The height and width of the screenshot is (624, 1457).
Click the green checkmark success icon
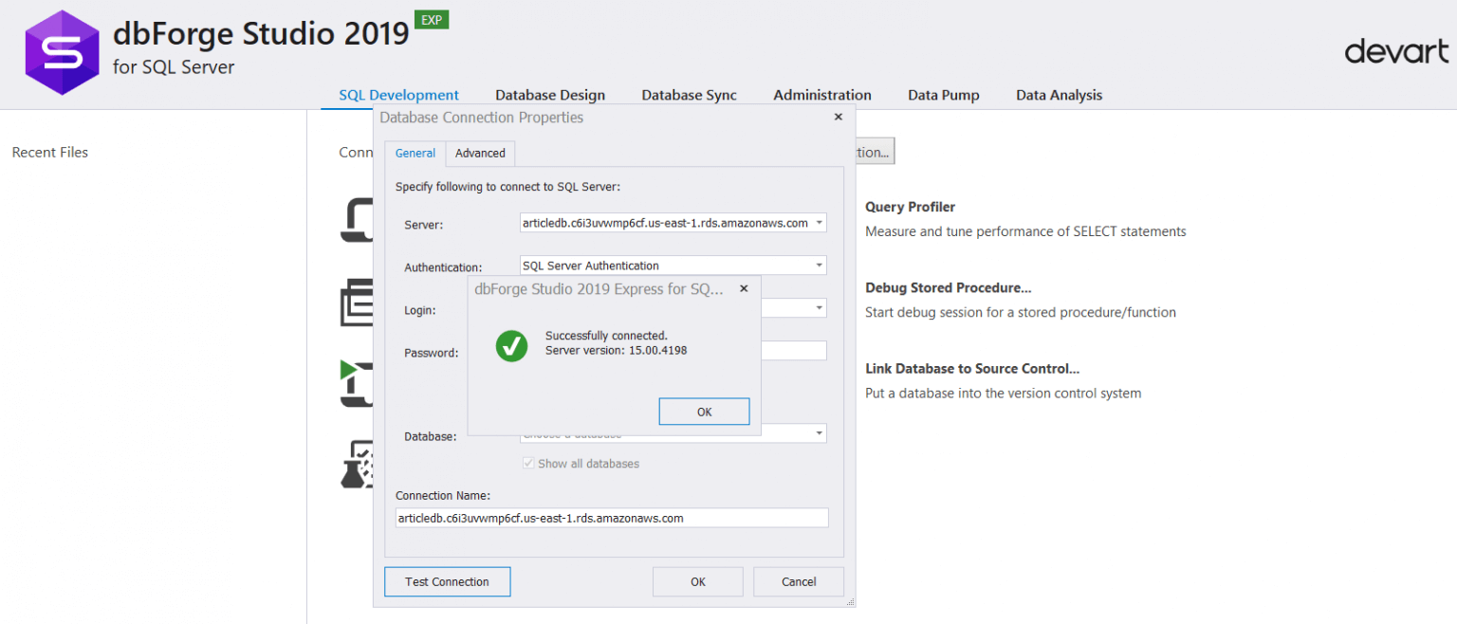point(511,346)
